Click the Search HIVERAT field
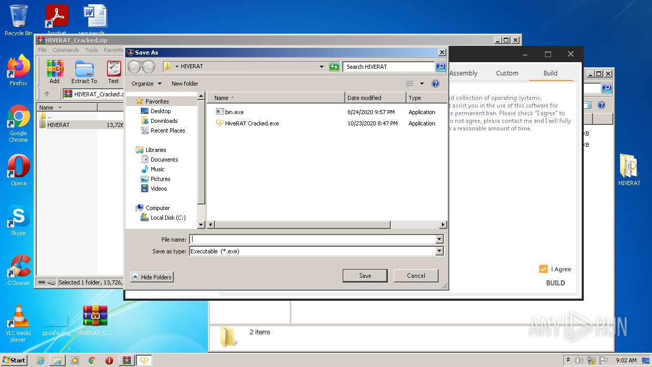 tap(389, 67)
